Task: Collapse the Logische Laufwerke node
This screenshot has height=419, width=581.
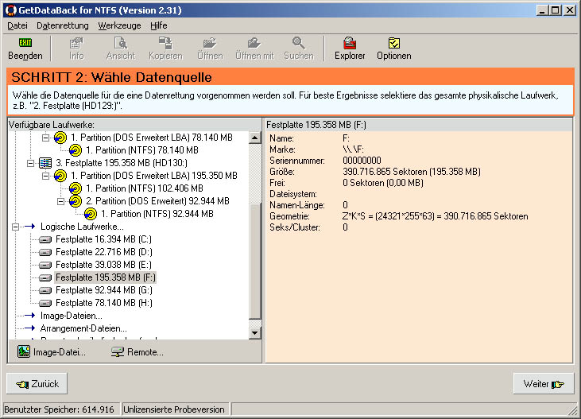Action: 16,227
